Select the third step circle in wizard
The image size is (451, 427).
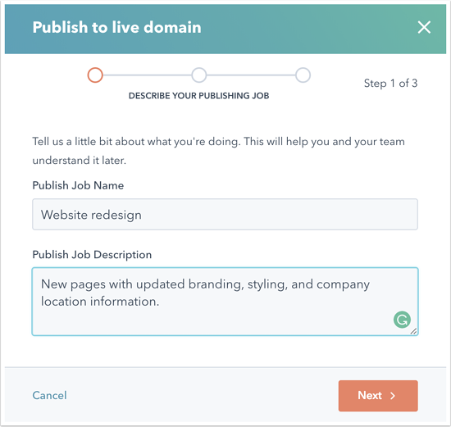click(x=303, y=75)
